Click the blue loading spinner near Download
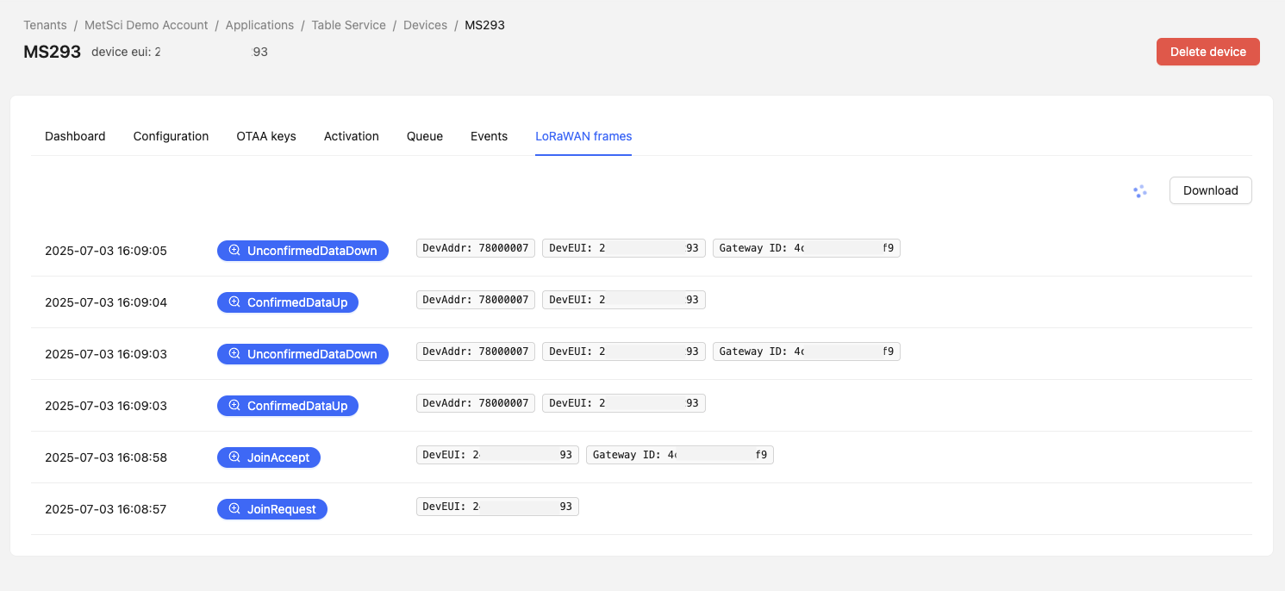1285x591 pixels. pos(1140,191)
